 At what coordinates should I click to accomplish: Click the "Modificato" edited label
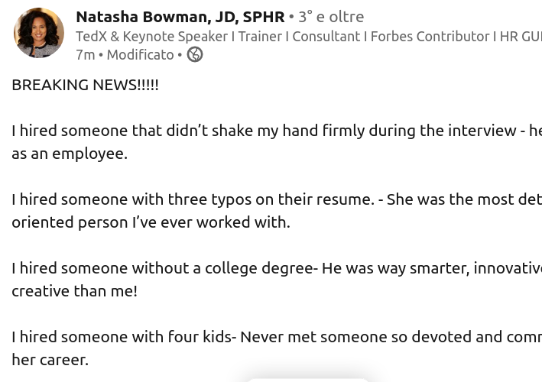coord(140,54)
